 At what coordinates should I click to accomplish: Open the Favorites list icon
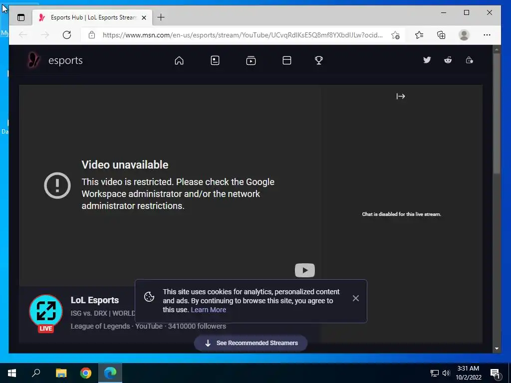[419, 35]
